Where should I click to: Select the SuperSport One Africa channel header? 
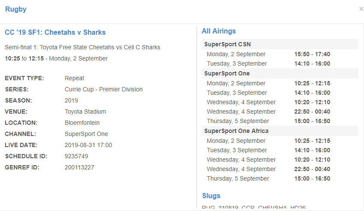236,131
